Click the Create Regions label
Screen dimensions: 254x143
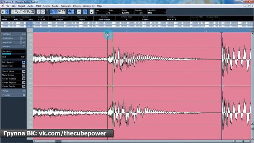point(9,83)
